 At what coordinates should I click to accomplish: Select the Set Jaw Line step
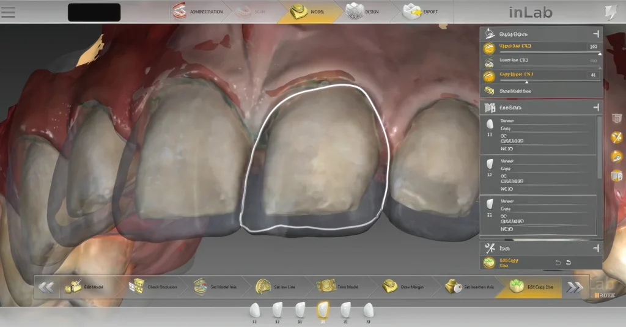tap(263, 286)
